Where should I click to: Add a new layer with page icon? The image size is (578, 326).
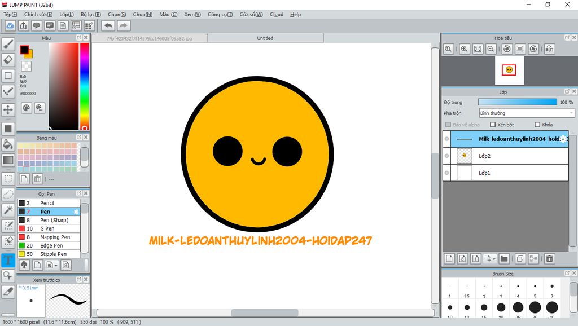pyautogui.click(x=449, y=258)
